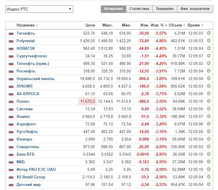Open the Татнефть (прив.) stock link

(x=33, y=64)
